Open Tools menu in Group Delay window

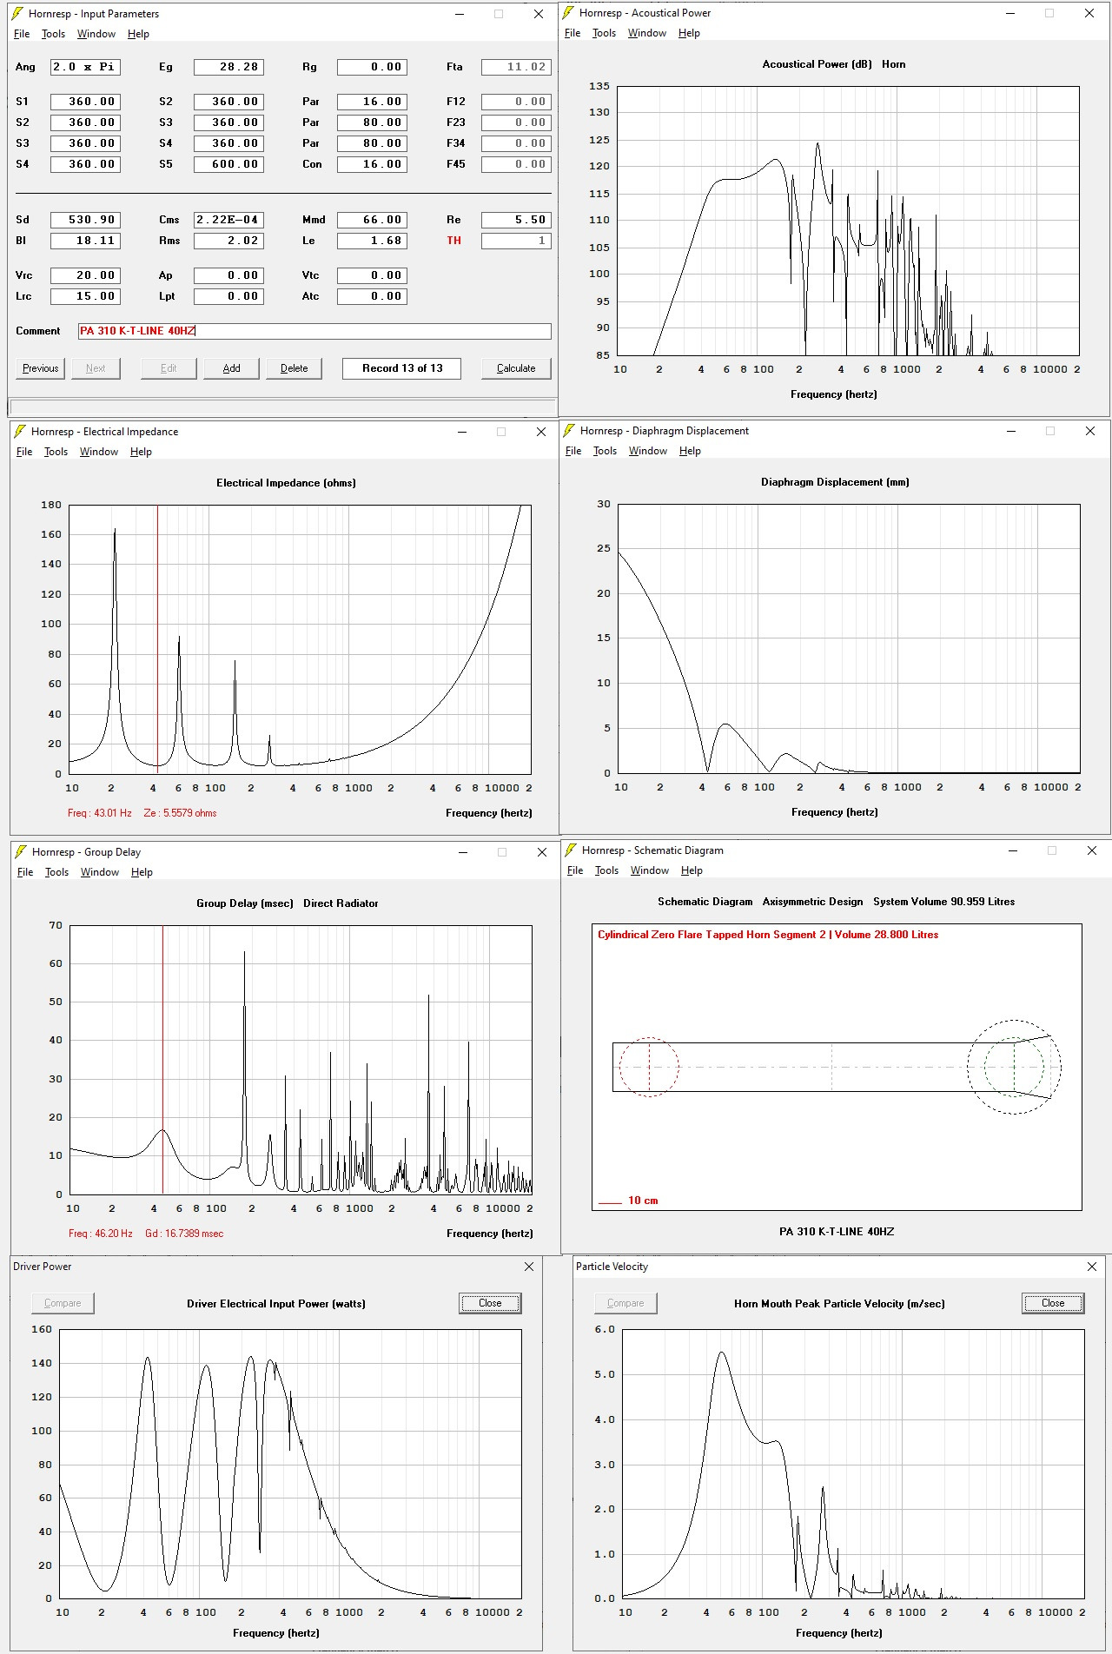(56, 872)
